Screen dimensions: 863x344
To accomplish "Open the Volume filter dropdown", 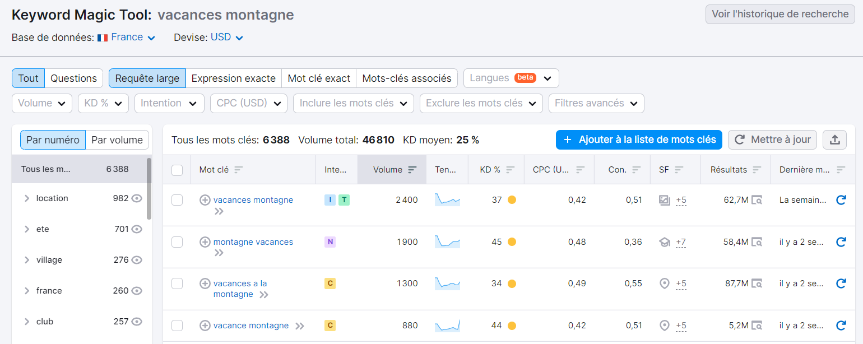I will [x=42, y=103].
